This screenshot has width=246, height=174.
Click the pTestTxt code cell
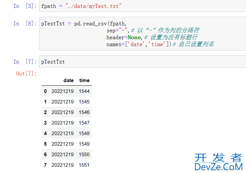coord(142,62)
